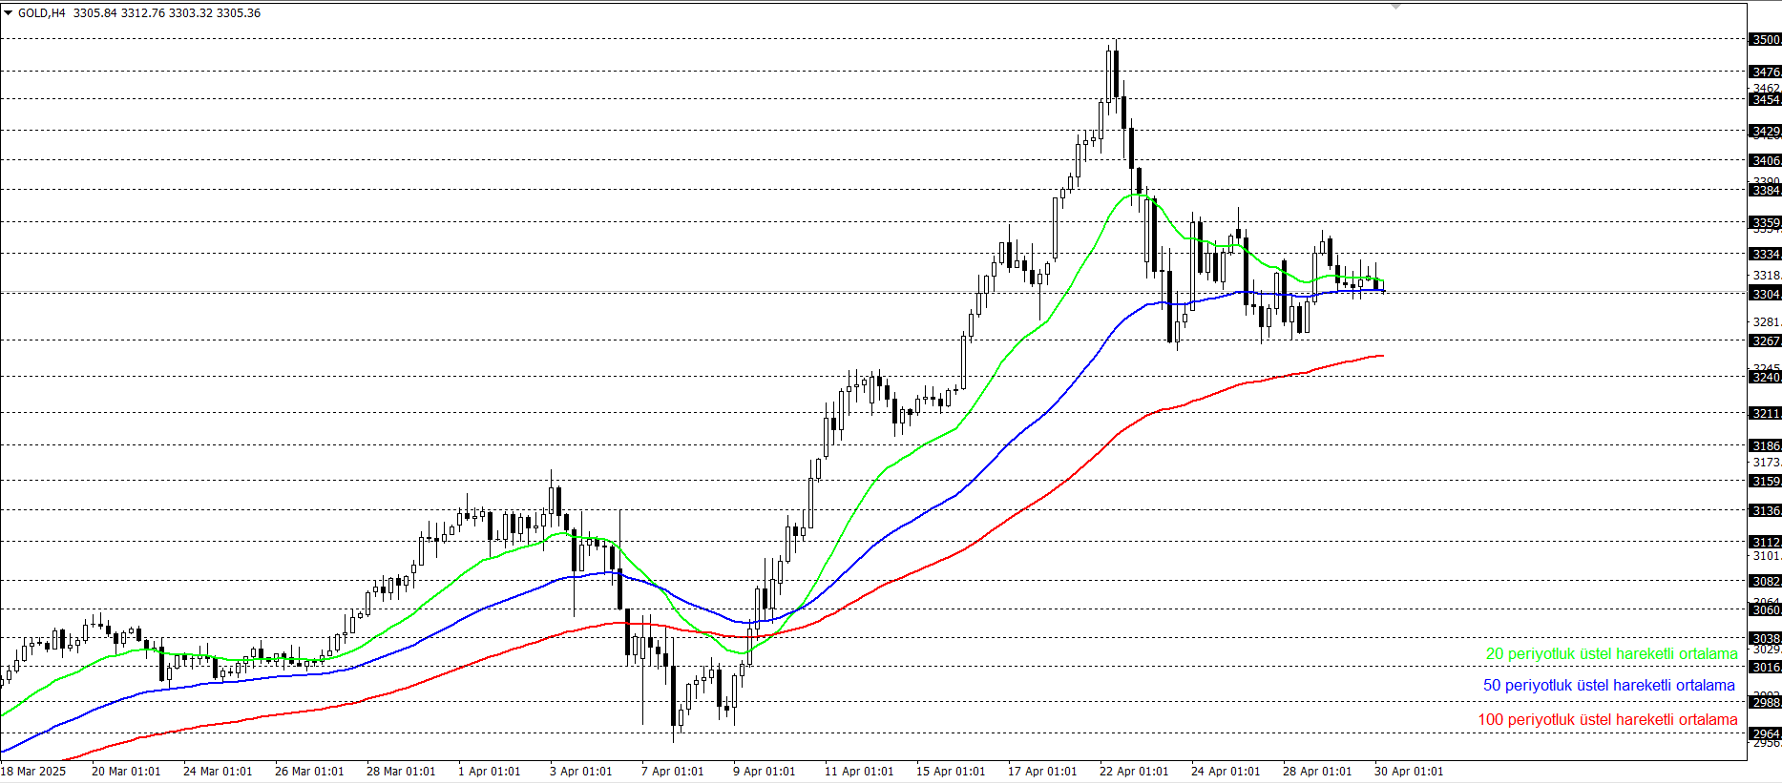Screen dimensions: 1782x784
Task: Click the 28 Mar 01:01 time label
Action: 401,772
